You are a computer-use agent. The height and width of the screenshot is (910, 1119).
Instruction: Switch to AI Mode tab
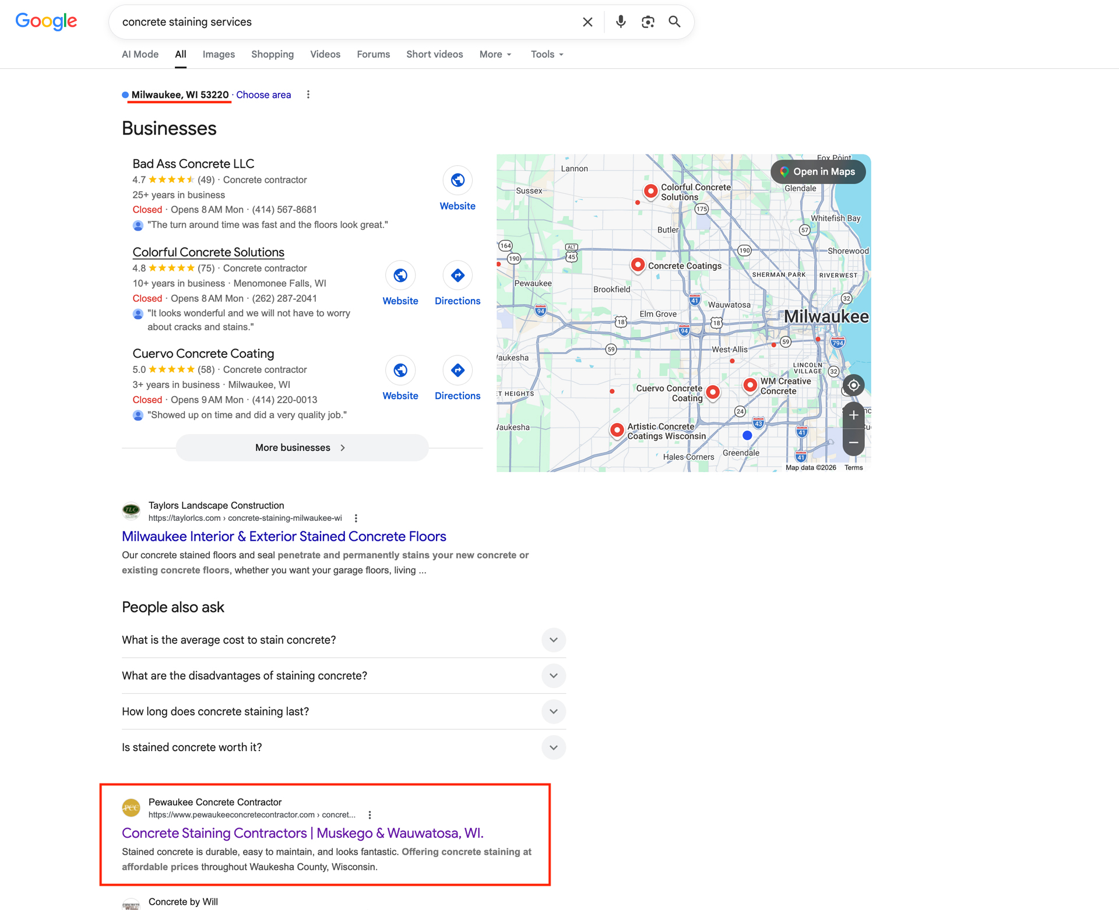[140, 54]
